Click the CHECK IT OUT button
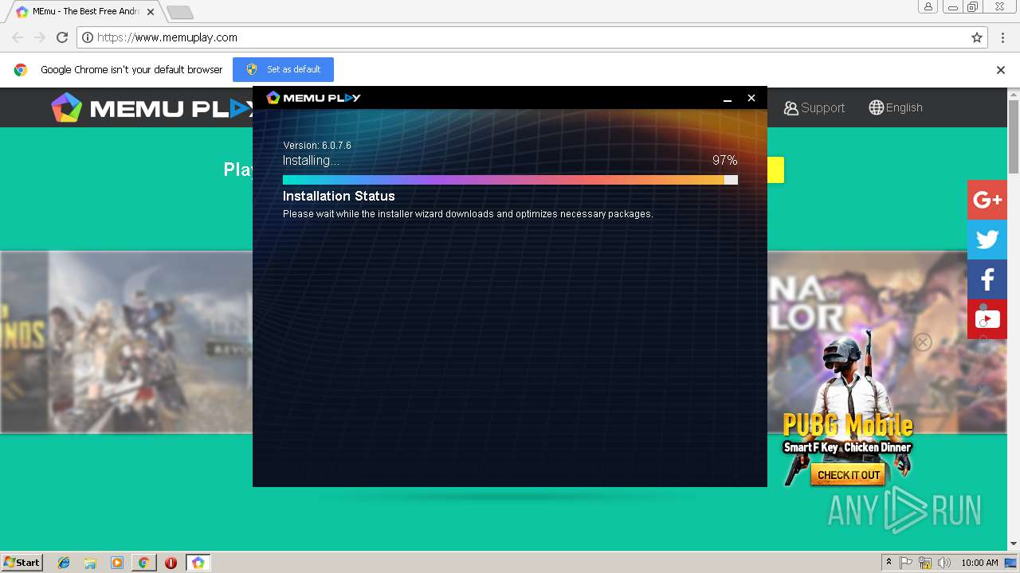 pos(849,475)
